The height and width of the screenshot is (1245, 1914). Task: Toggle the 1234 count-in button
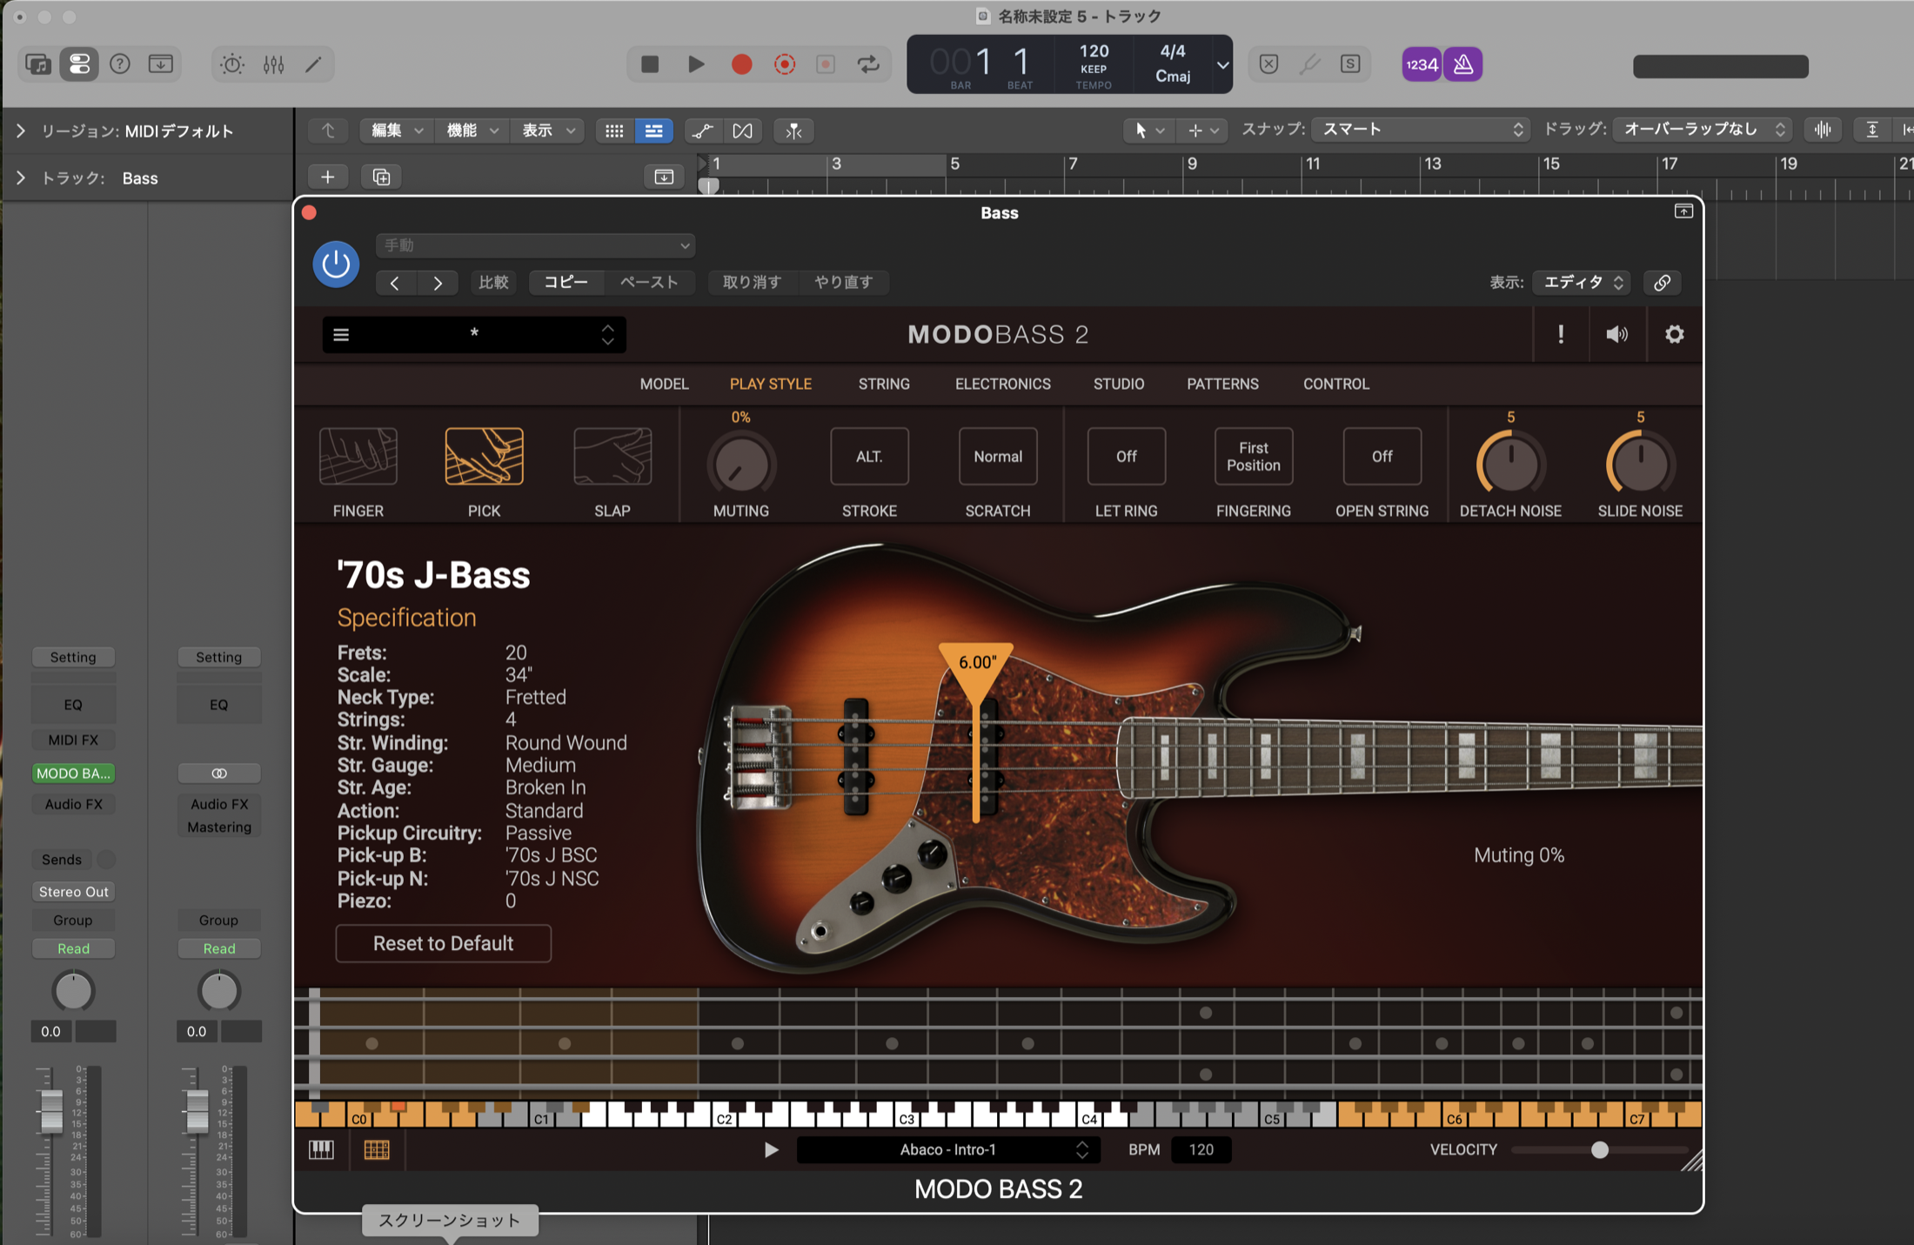coord(1422,64)
